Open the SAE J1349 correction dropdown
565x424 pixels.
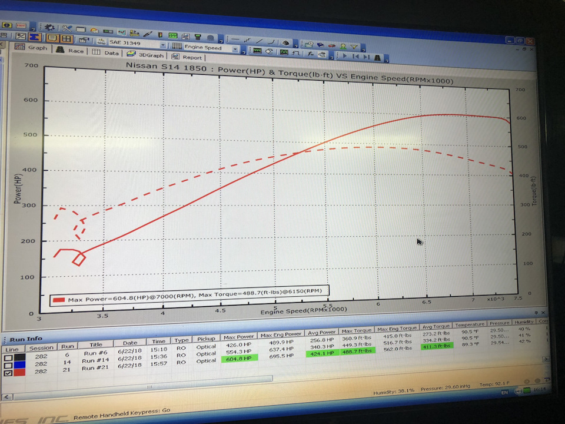pyautogui.click(x=163, y=45)
